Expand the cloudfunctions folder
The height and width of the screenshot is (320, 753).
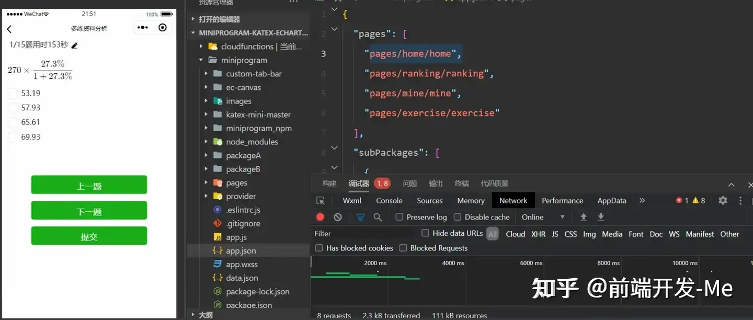[x=201, y=47]
